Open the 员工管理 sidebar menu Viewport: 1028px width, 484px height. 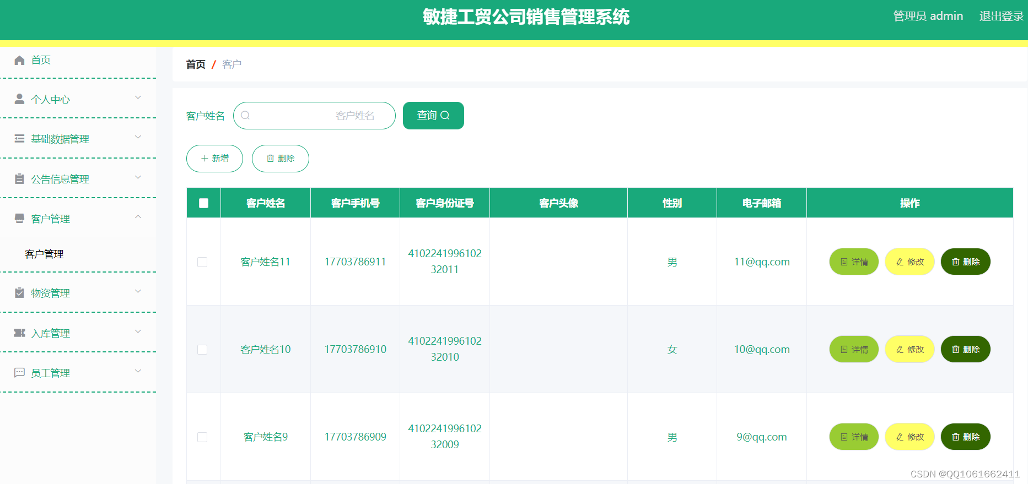(x=78, y=373)
